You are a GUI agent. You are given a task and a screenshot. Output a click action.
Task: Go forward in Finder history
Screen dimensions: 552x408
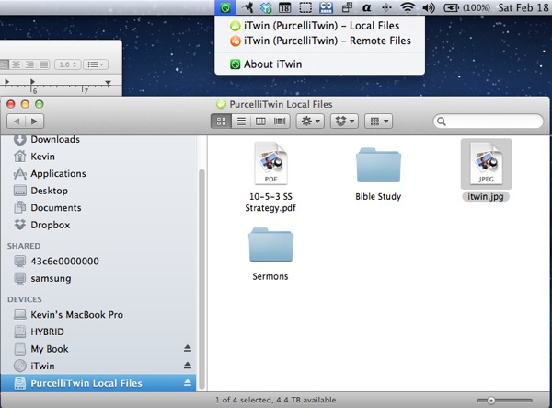(34, 122)
